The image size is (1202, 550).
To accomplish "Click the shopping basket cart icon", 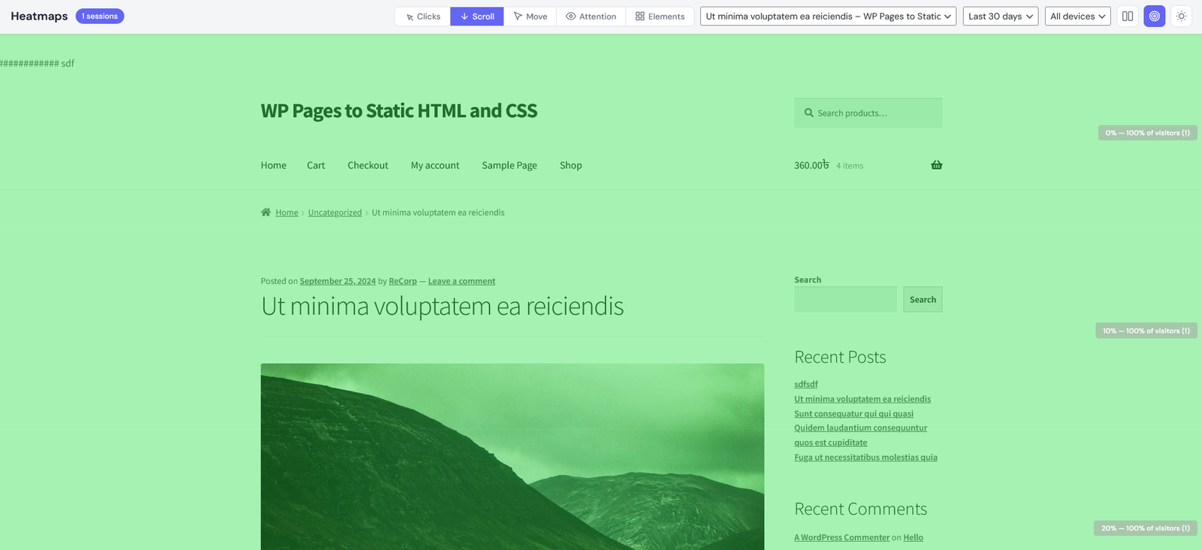I will coord(936,165).
